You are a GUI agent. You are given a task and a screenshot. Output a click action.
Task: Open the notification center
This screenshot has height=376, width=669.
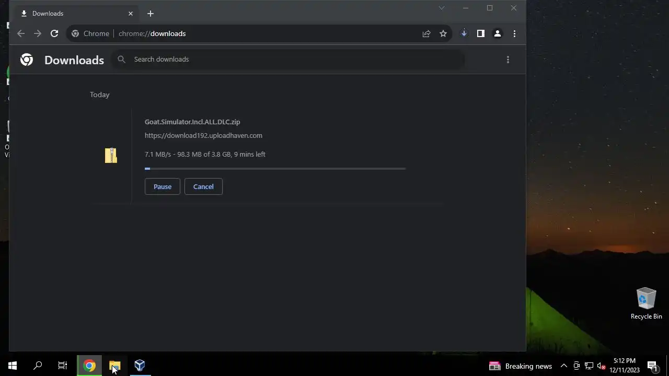(652, 366)
